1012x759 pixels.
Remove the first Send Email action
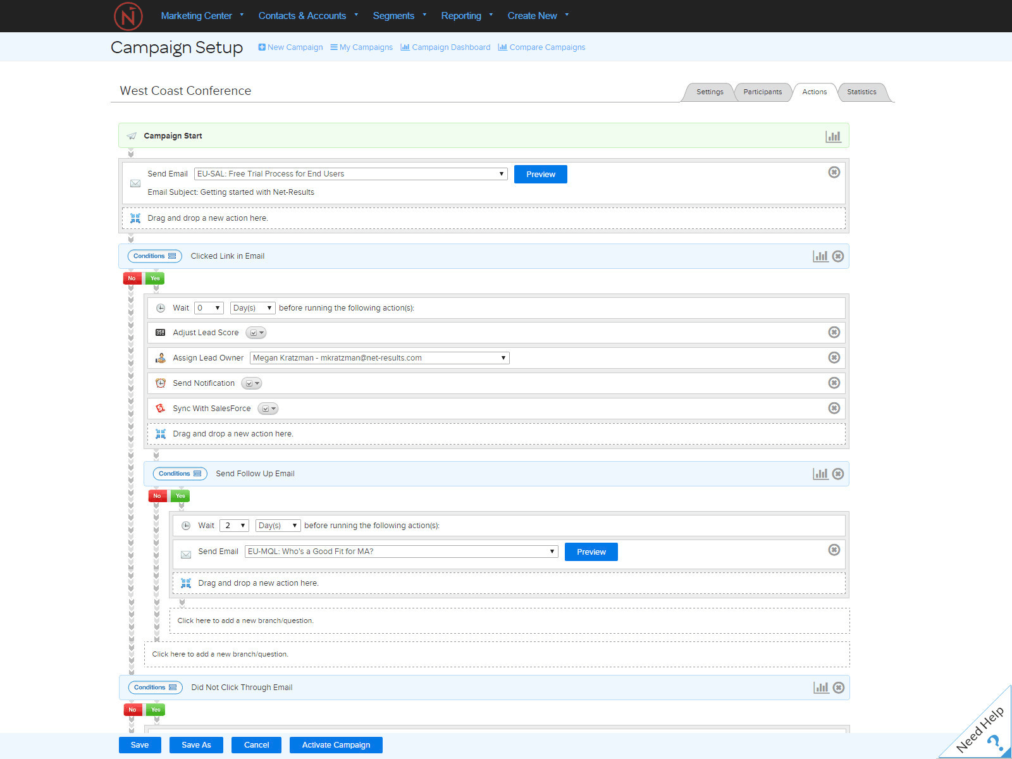click(834, 172)
